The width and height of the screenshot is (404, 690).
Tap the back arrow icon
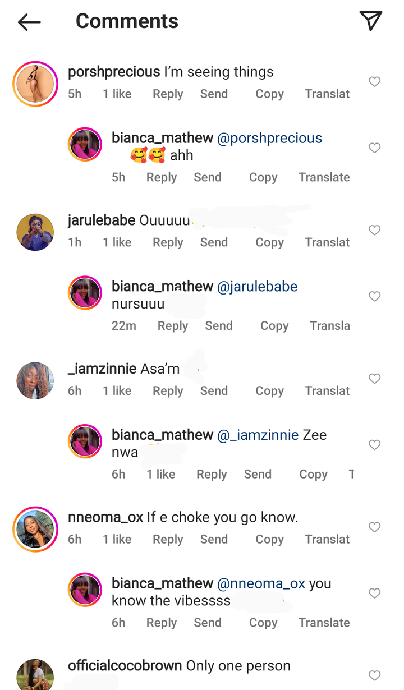pyautogui.click(x=29, y=22)
